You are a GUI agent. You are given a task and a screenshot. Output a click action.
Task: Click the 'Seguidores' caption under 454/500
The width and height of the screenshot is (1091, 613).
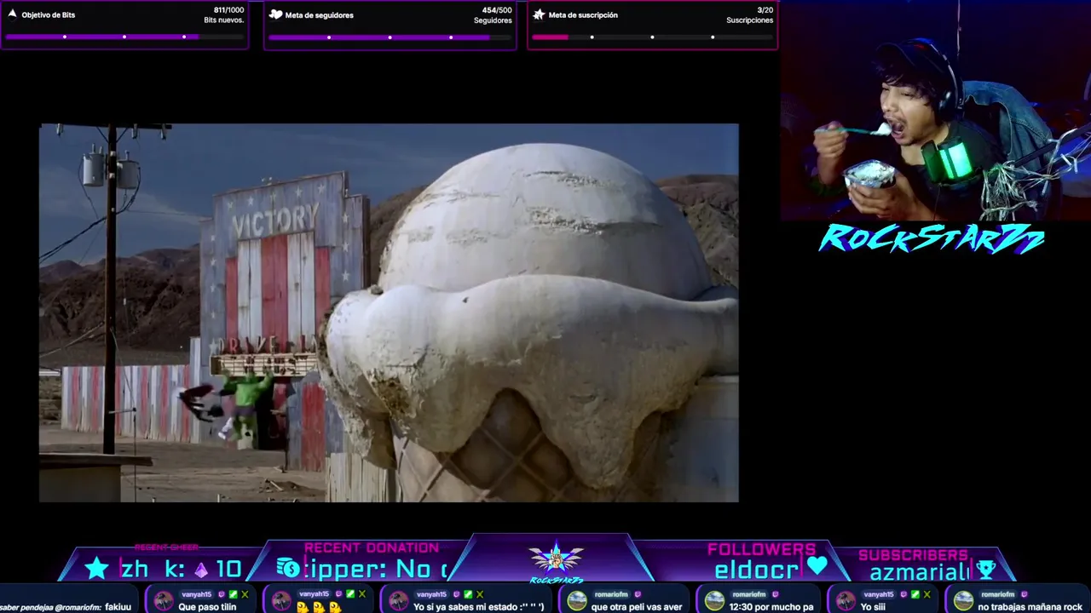pyautogui.click(x=493, y=20)
